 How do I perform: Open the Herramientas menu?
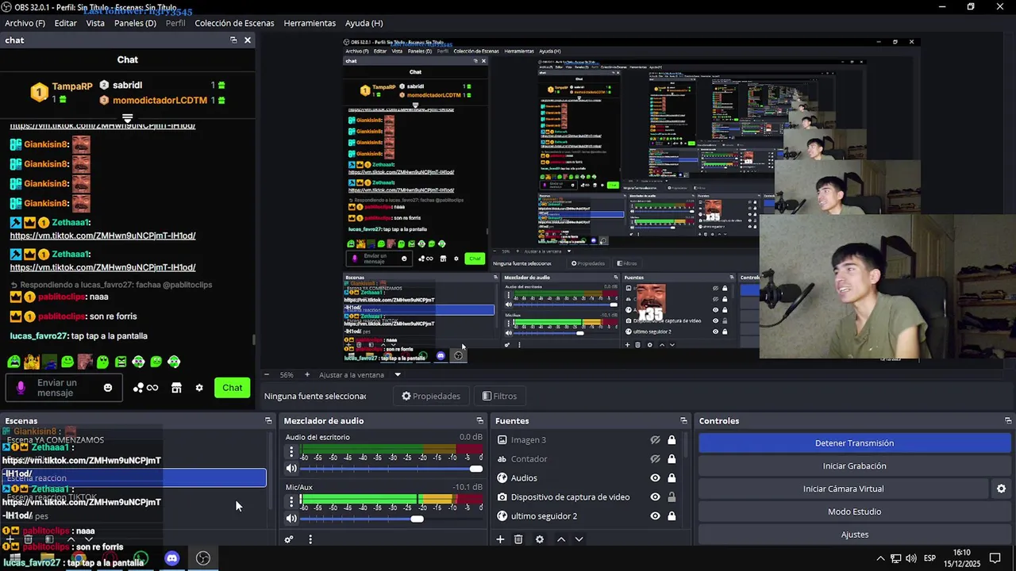point(310,23)
